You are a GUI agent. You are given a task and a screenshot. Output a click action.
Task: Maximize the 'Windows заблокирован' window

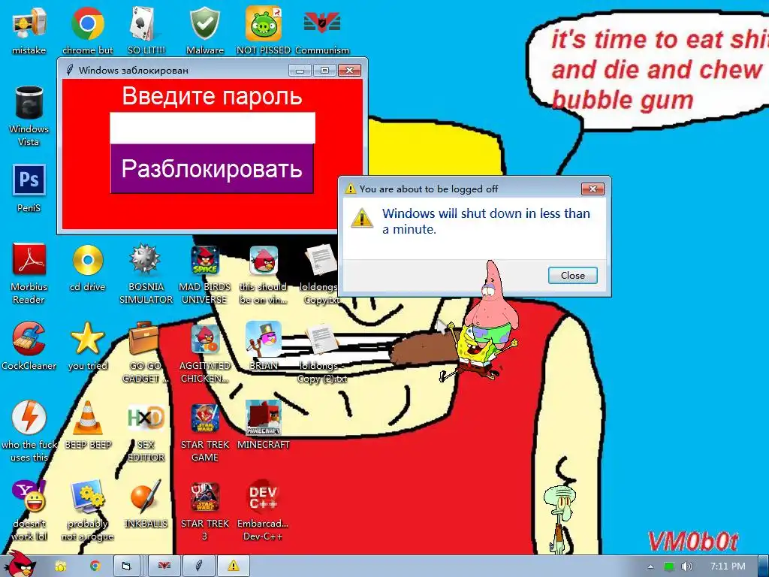tap(324, 70)
